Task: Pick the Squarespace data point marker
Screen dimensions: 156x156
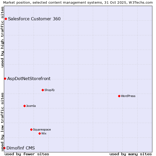Action: tap(31, 129)
